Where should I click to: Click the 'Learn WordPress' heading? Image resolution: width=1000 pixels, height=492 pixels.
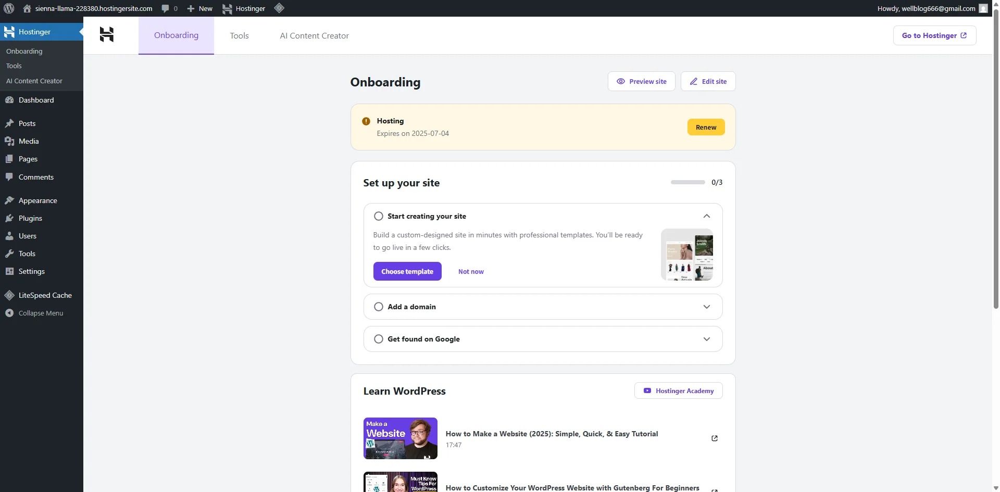(405, 391)
